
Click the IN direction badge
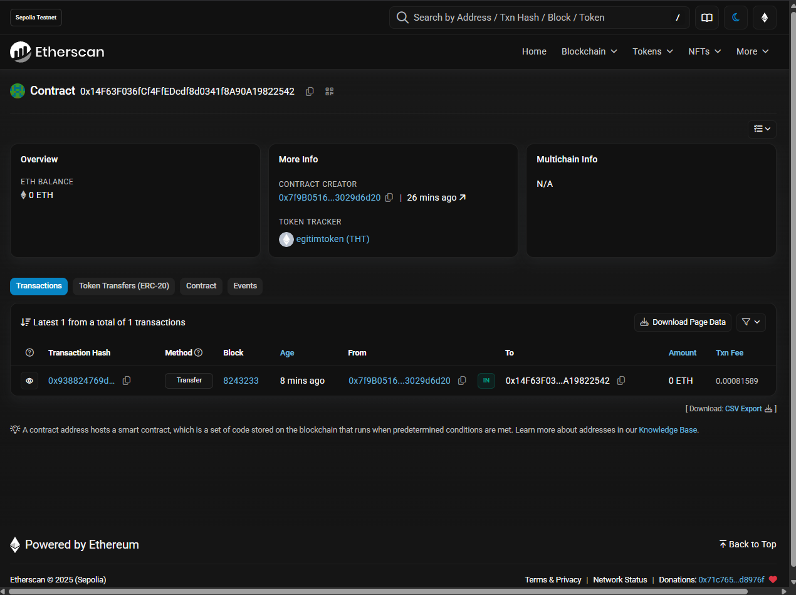pyautogui.click(x=486, y=381)
